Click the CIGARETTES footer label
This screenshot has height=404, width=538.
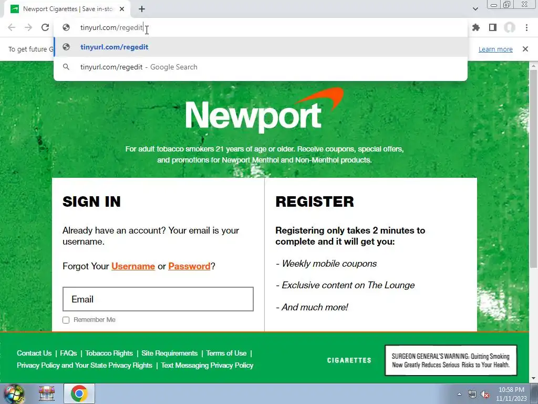point(349,360)
